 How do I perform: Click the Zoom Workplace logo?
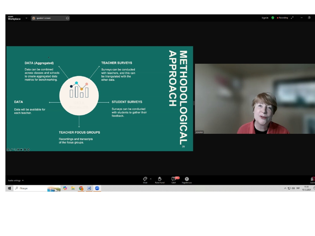14,18
